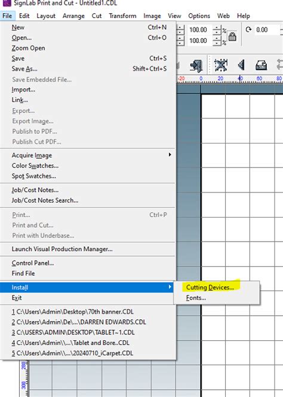Click the crossed-arrows sizing toolbar icon
283x397 pixels.
tap(220, 65)
